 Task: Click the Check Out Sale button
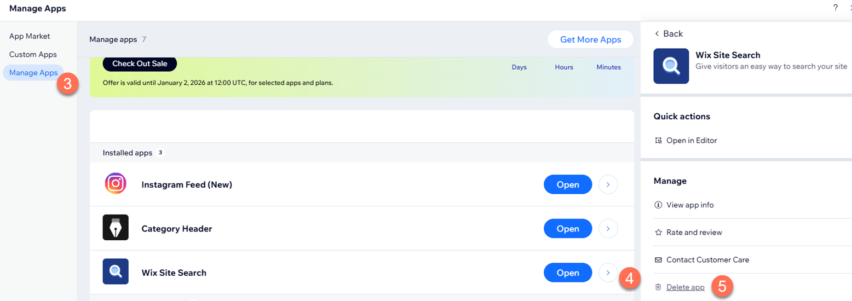140,63
